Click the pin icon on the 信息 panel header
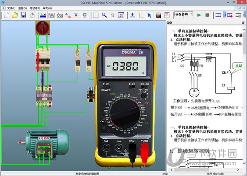 243,23
